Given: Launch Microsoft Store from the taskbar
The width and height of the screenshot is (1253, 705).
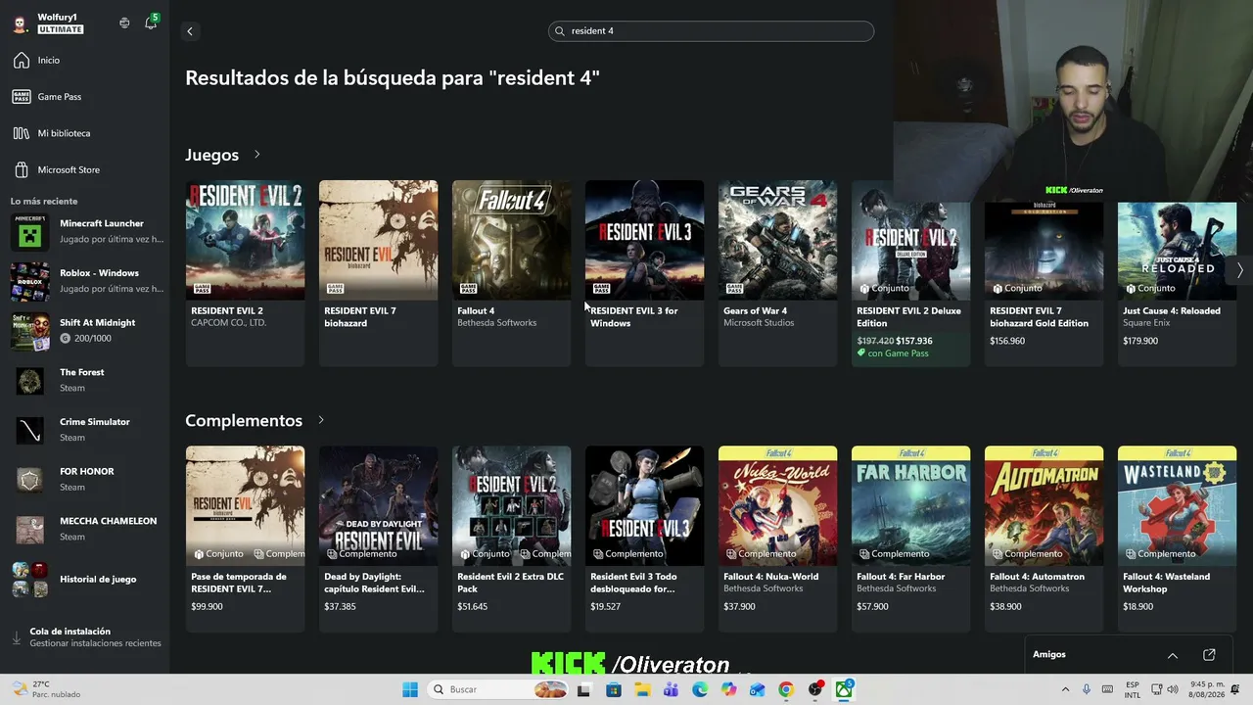Looking at the screenshot, I should tap(614, 689).
